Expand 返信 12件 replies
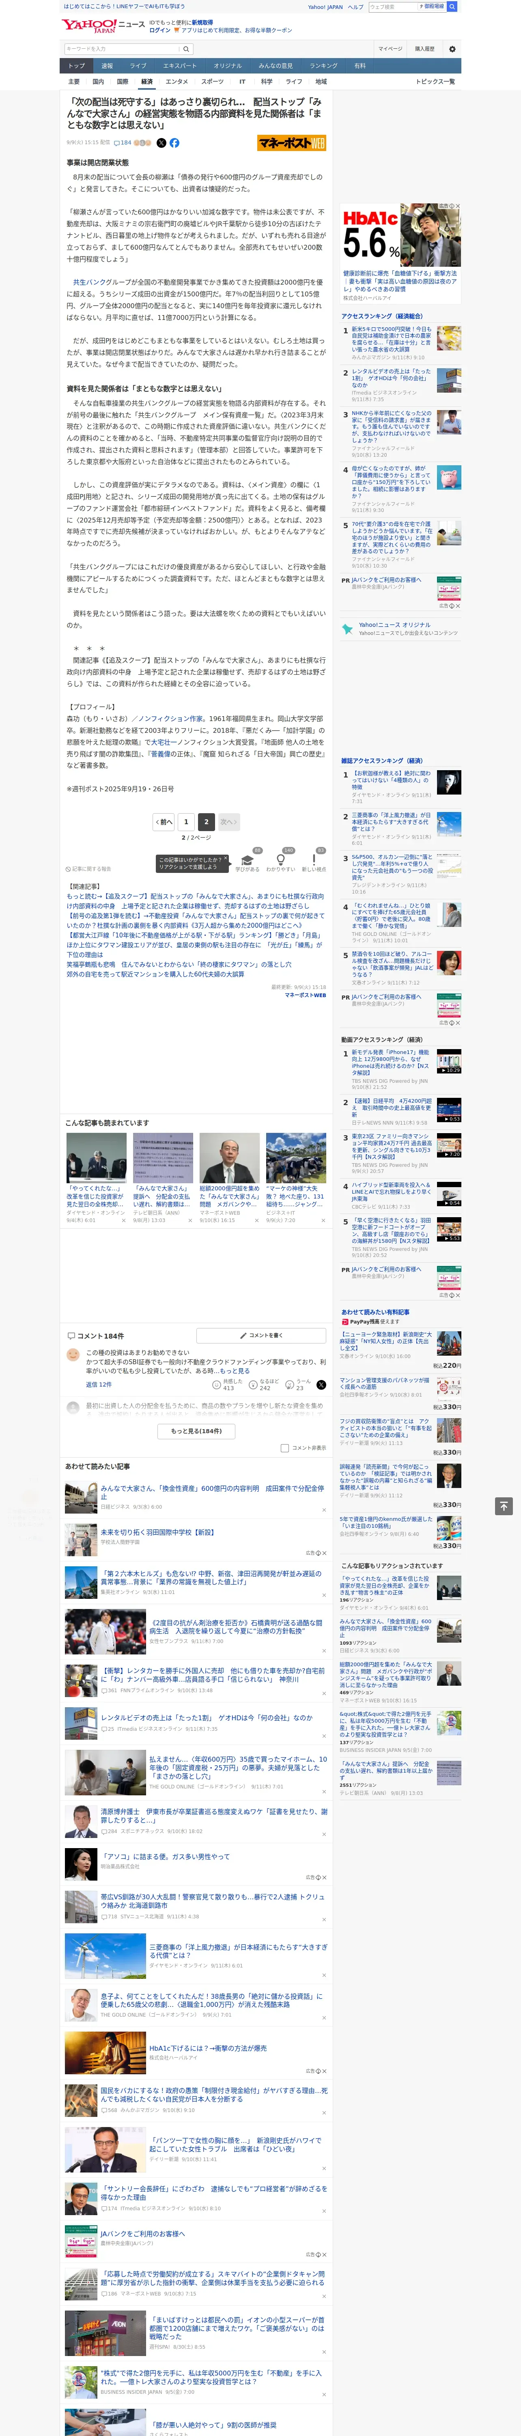 pos(98,1384)
